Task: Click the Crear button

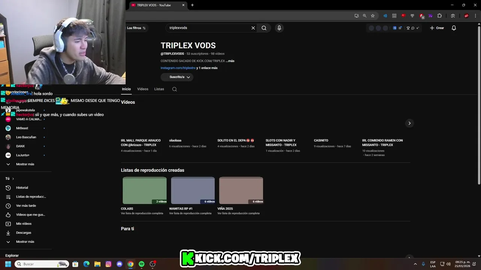Action: [x=437, y=28]
